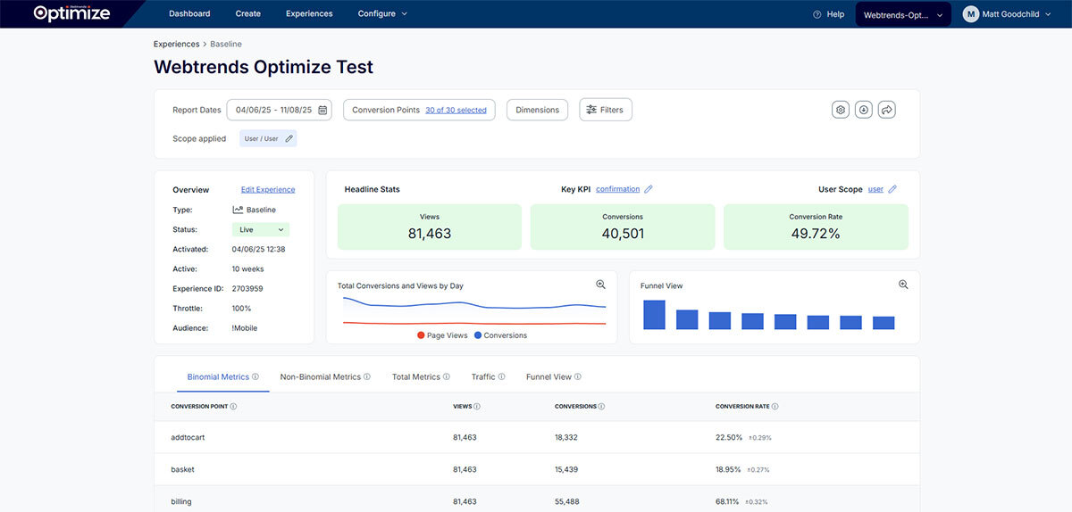The height and width of the screenshot is (512, 1072).
Task: Click info icon next to Funnel View tab
Action: click(x=578, y=377)
